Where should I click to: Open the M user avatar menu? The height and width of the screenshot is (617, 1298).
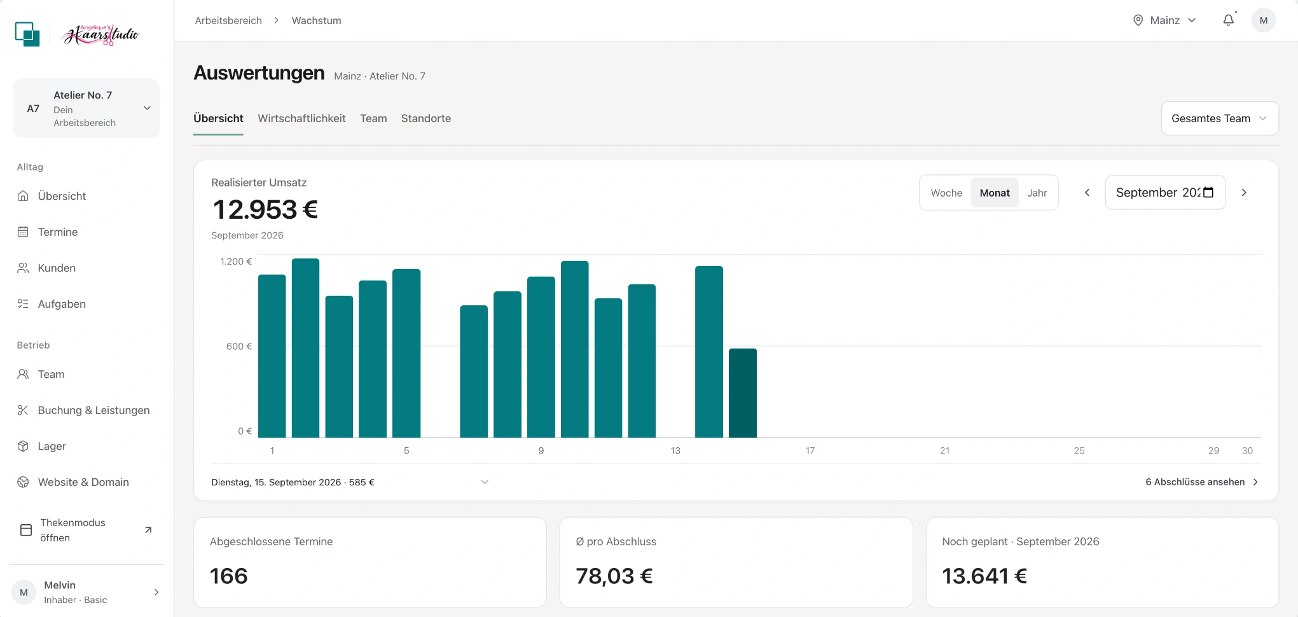tap(1263, 20)
